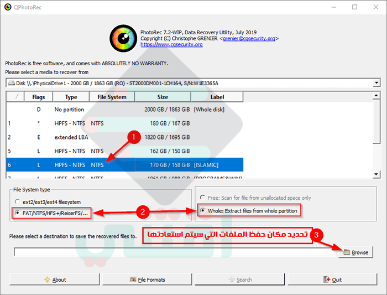Sort partitions by the Flags column header
The image size is (387, 295).
pyautogui.click(x=39, y=97)
